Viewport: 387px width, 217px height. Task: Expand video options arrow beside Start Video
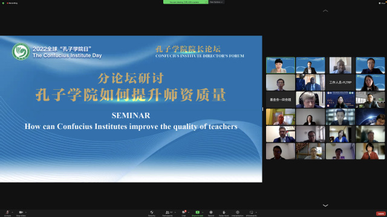click(26, 212)
